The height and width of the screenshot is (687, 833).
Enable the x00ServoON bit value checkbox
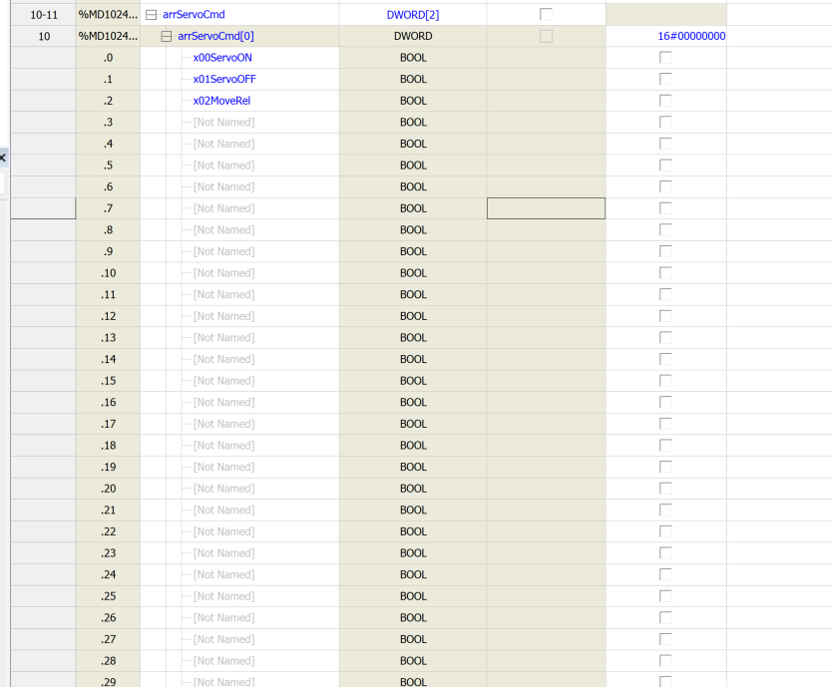(665, 58)
